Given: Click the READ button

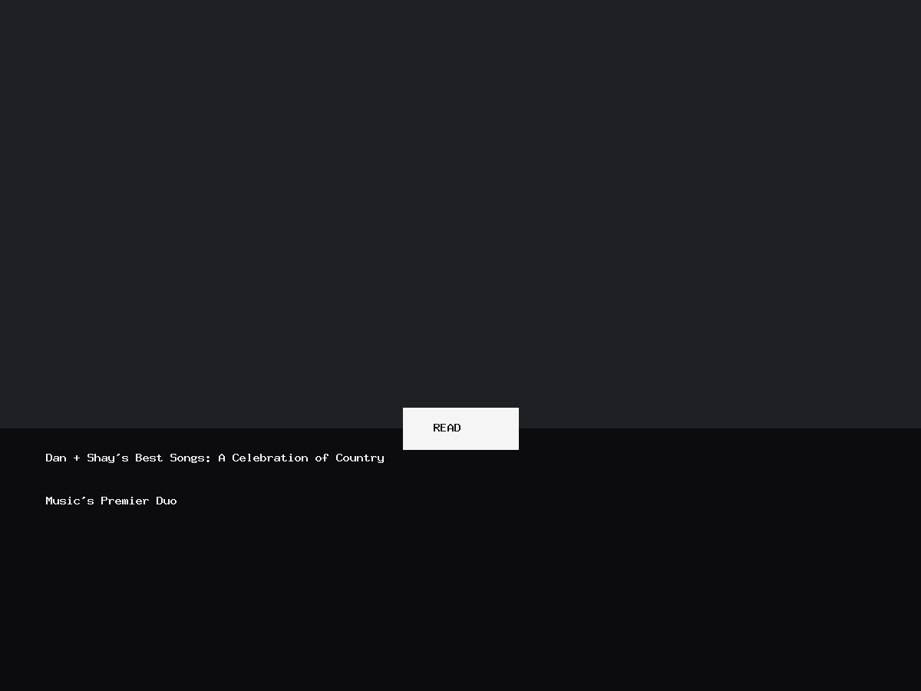Looking at the screenshot, I should (460, 428).
